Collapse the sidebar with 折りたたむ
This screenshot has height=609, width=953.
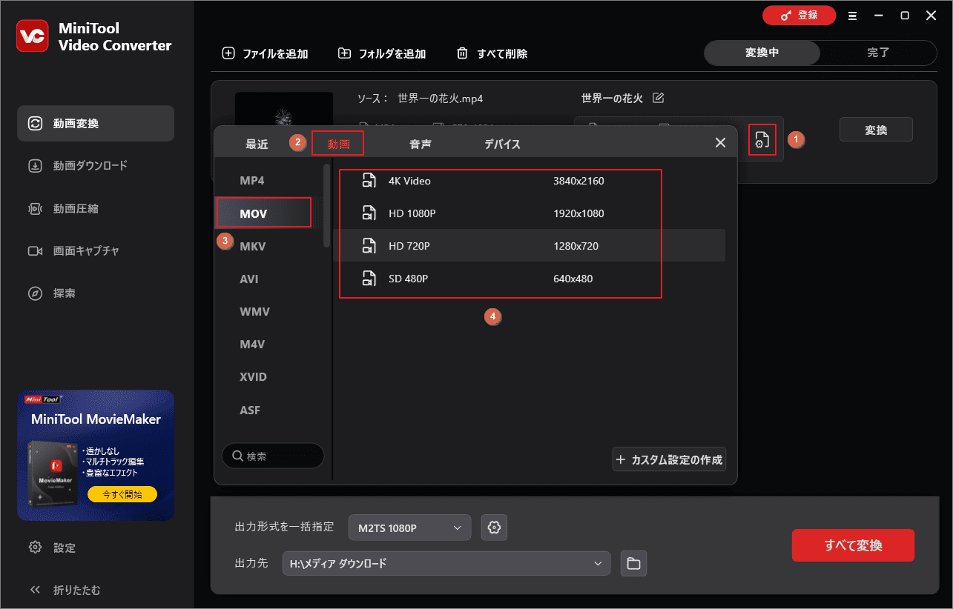(65, 590)
